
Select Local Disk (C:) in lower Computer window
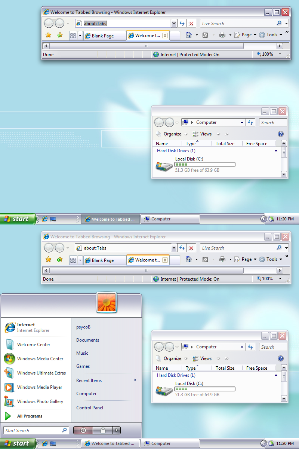click(x=196, y=389)
